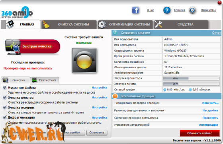Toggle the Очистка реестра checkbox
Image resolution: width=223 pixels, height=144 pixels.
(x=5, y=98)
